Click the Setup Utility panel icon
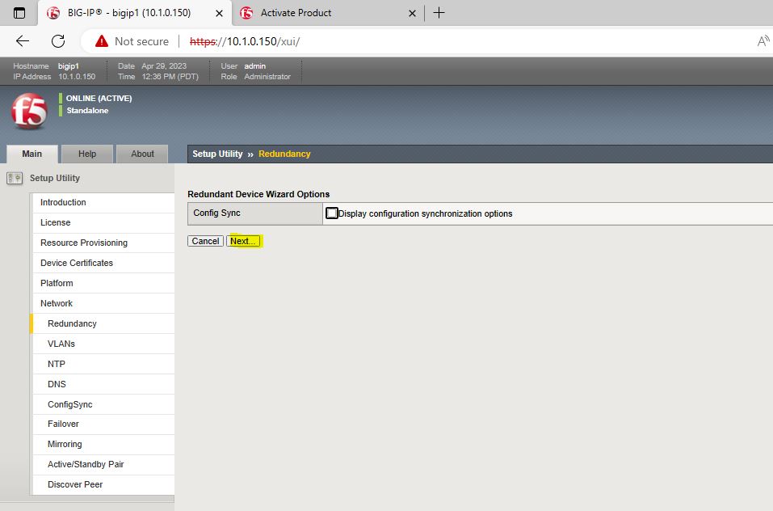The width and height of the screenshot is (773, 511). 15,178
